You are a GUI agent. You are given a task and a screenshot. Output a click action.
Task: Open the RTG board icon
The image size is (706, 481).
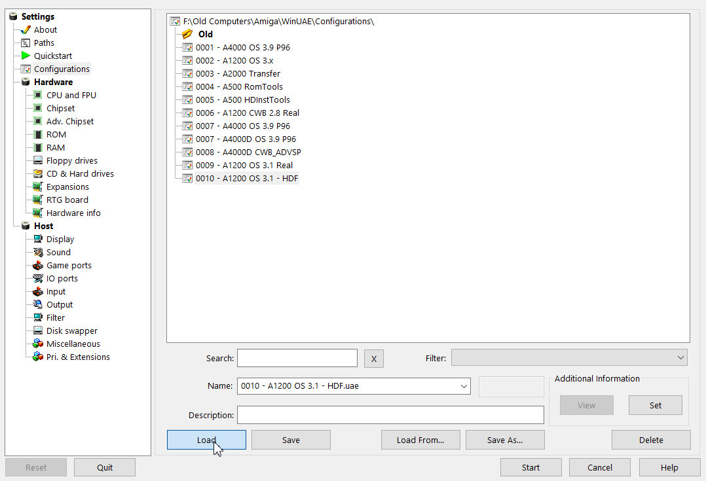[38, 200]
